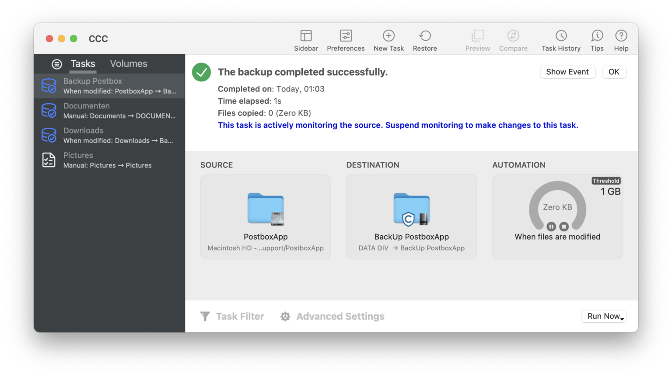Click the Advanced Settings gear icon
Screen dimensions: 672x377
pyautogui.click(x=285, y=316)
